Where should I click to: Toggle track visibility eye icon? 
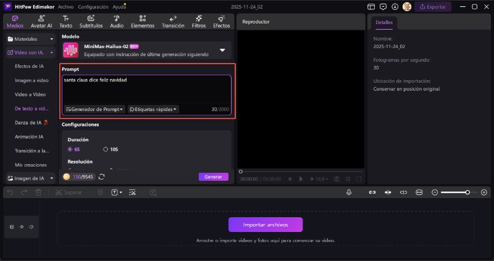click(22, 227)
